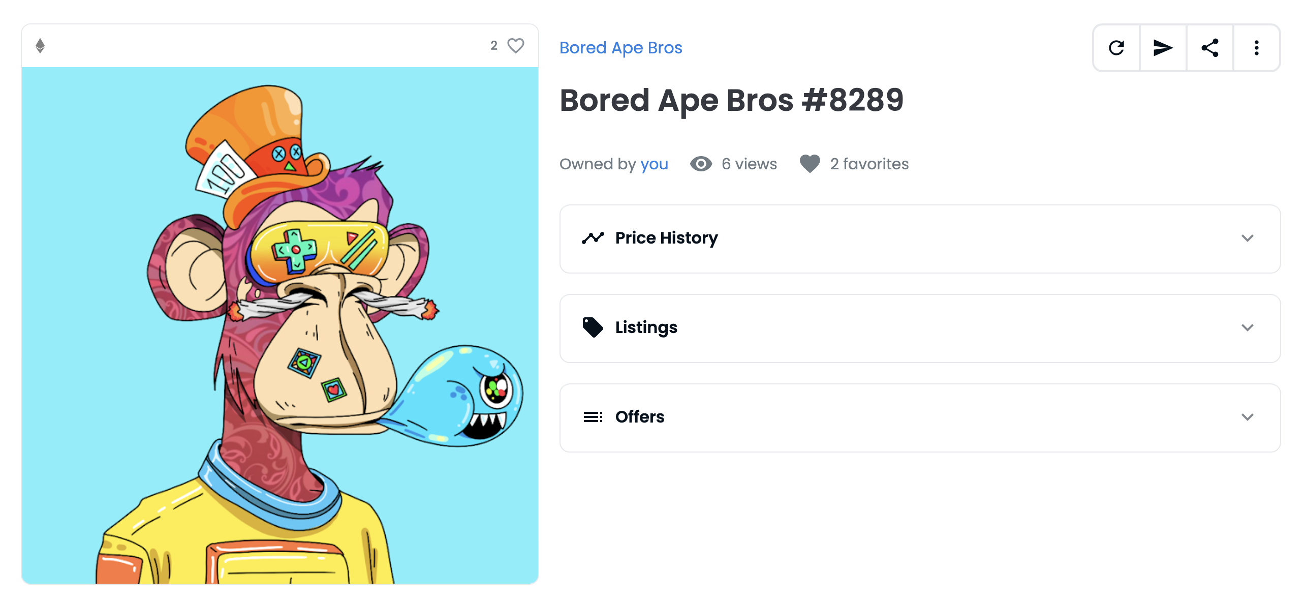Click the 2 favorites text
Screen dimensions: 1306x601
(x=869, y=164)
